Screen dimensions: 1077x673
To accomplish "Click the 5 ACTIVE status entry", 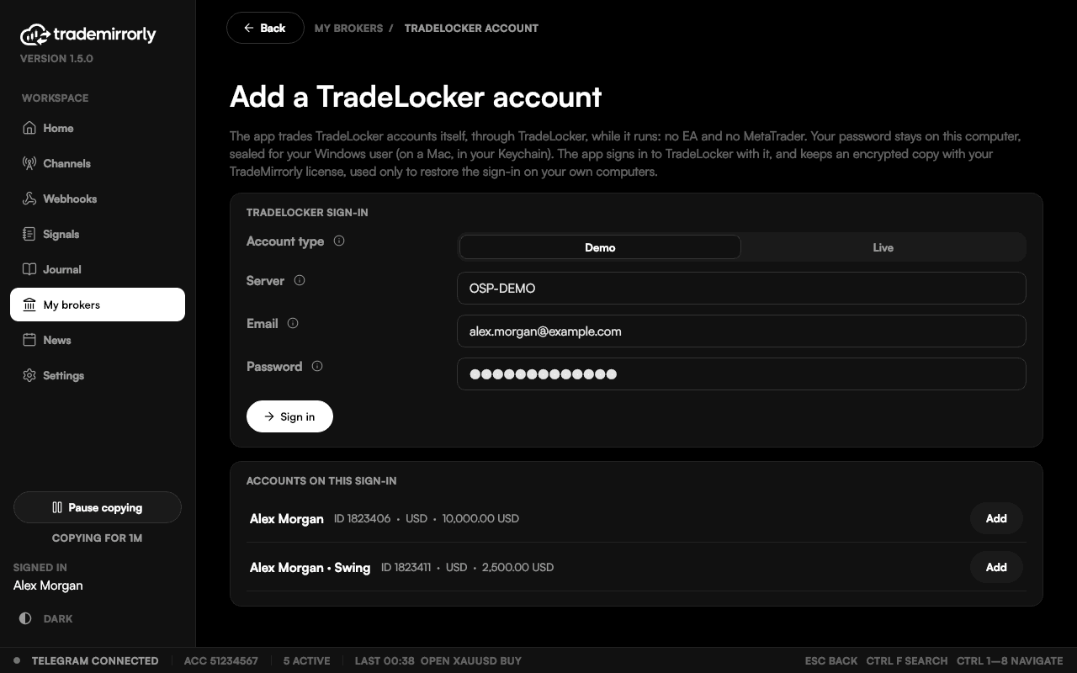I will (x=306, y=660).
